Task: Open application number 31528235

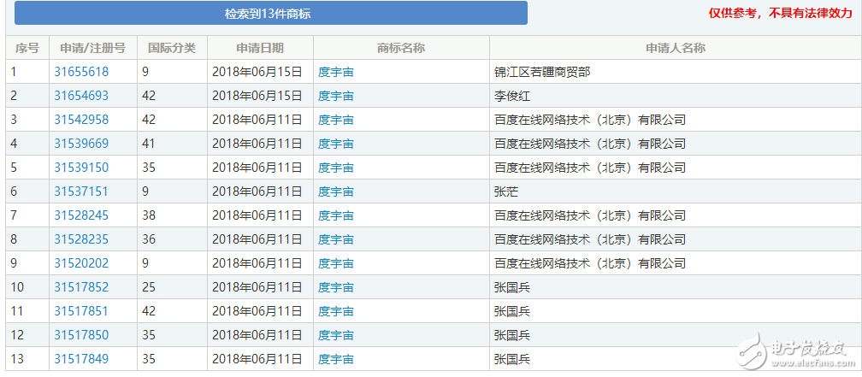Action: (x=81, y=239)
